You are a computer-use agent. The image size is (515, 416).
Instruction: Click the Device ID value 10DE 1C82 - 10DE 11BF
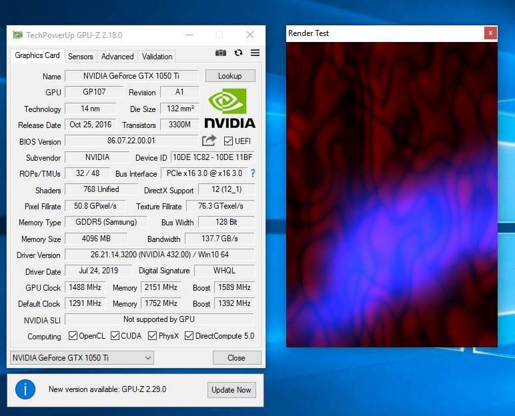pos(213,157)
